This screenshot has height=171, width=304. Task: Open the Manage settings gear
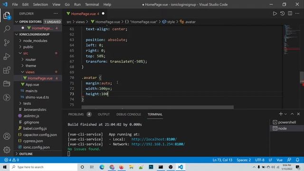7,150
